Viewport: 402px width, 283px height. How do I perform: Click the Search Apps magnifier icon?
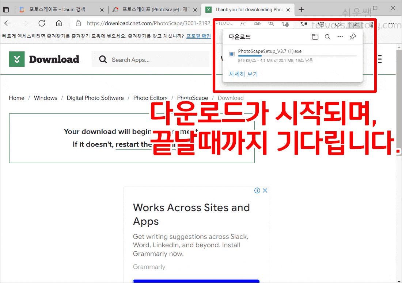pos(103,59)
